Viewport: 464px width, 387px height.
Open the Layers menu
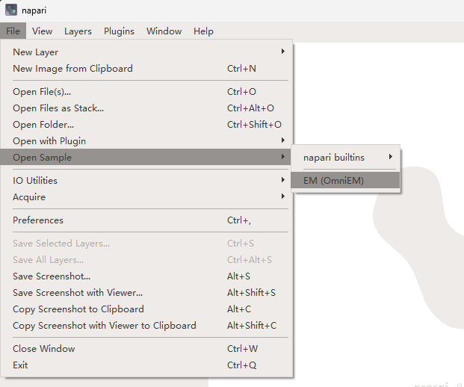pyautogui.click(x=78, y=31)
